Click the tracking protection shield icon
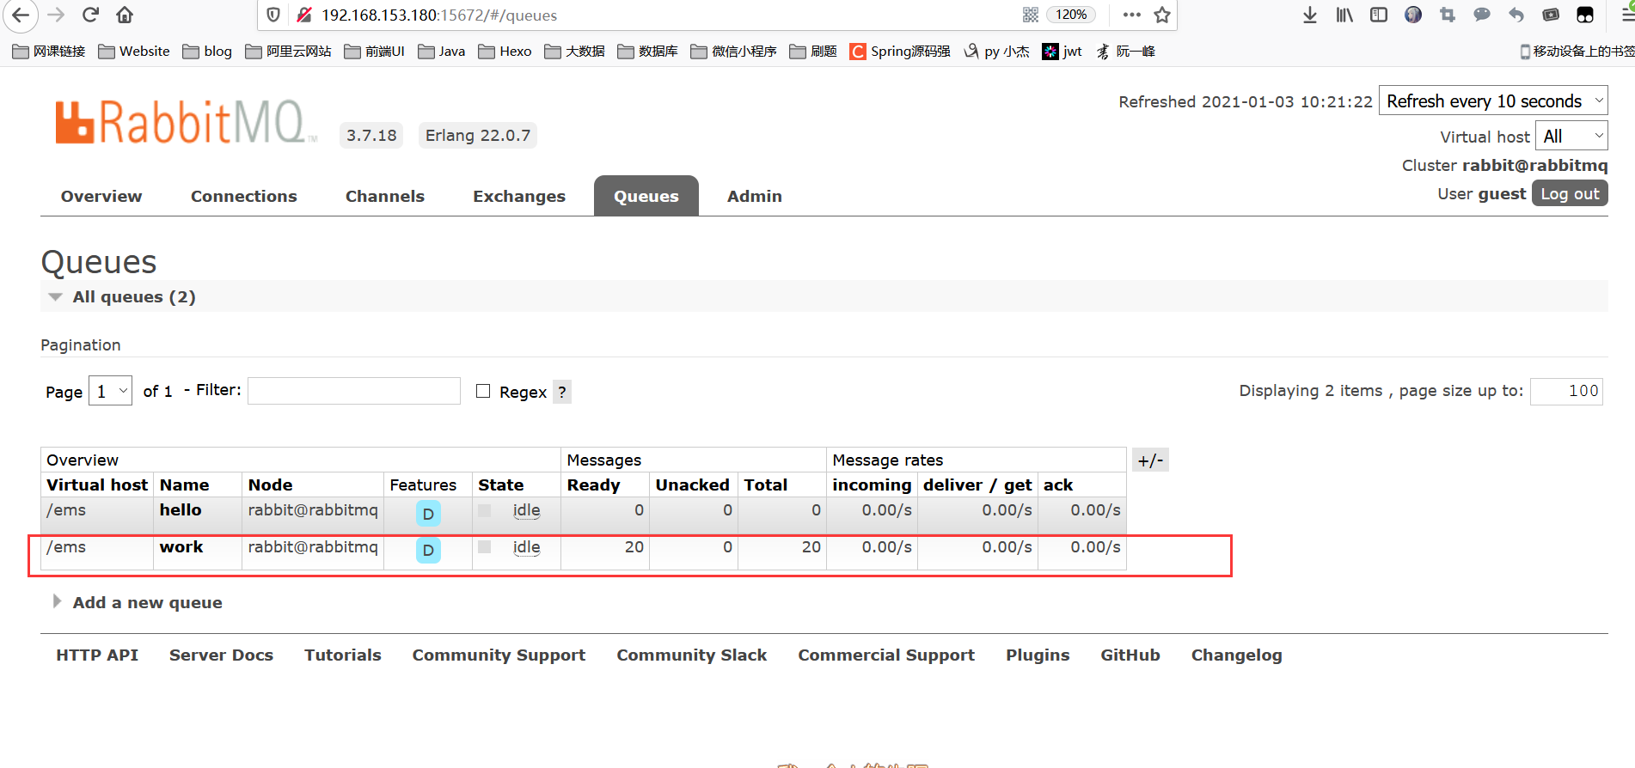This screenshot has width=1635, height=768. tap(273, 15)
